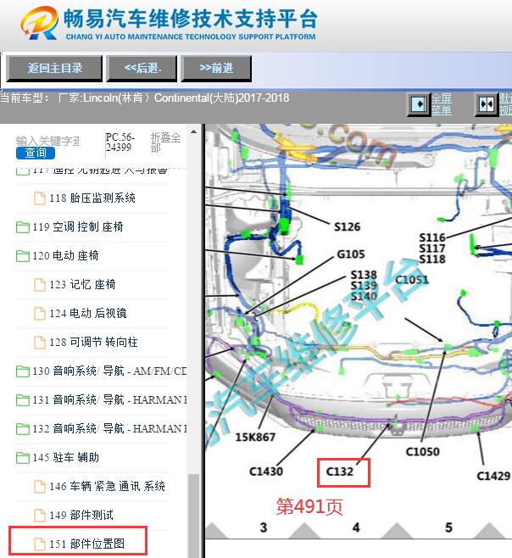
Task: Expand the 130 音响系统 AM/FM/CD folder
Action: pyautogui.click(x=23, y=371)
